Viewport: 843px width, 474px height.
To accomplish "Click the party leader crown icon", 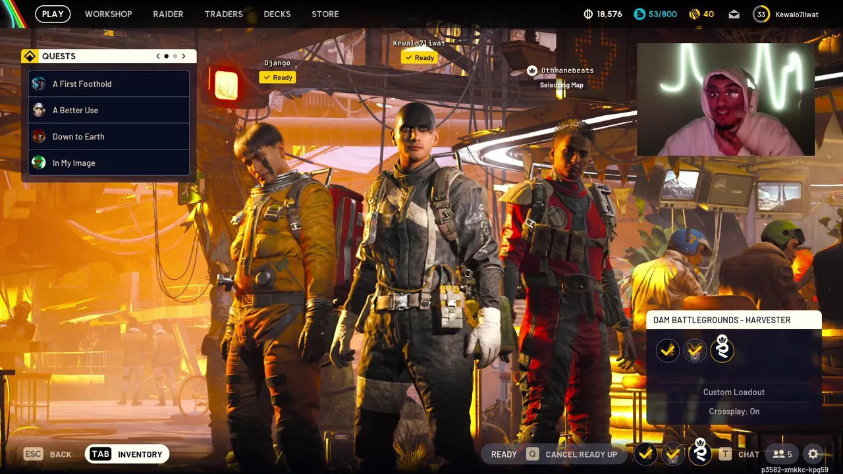I will click(x=532, y=70).
